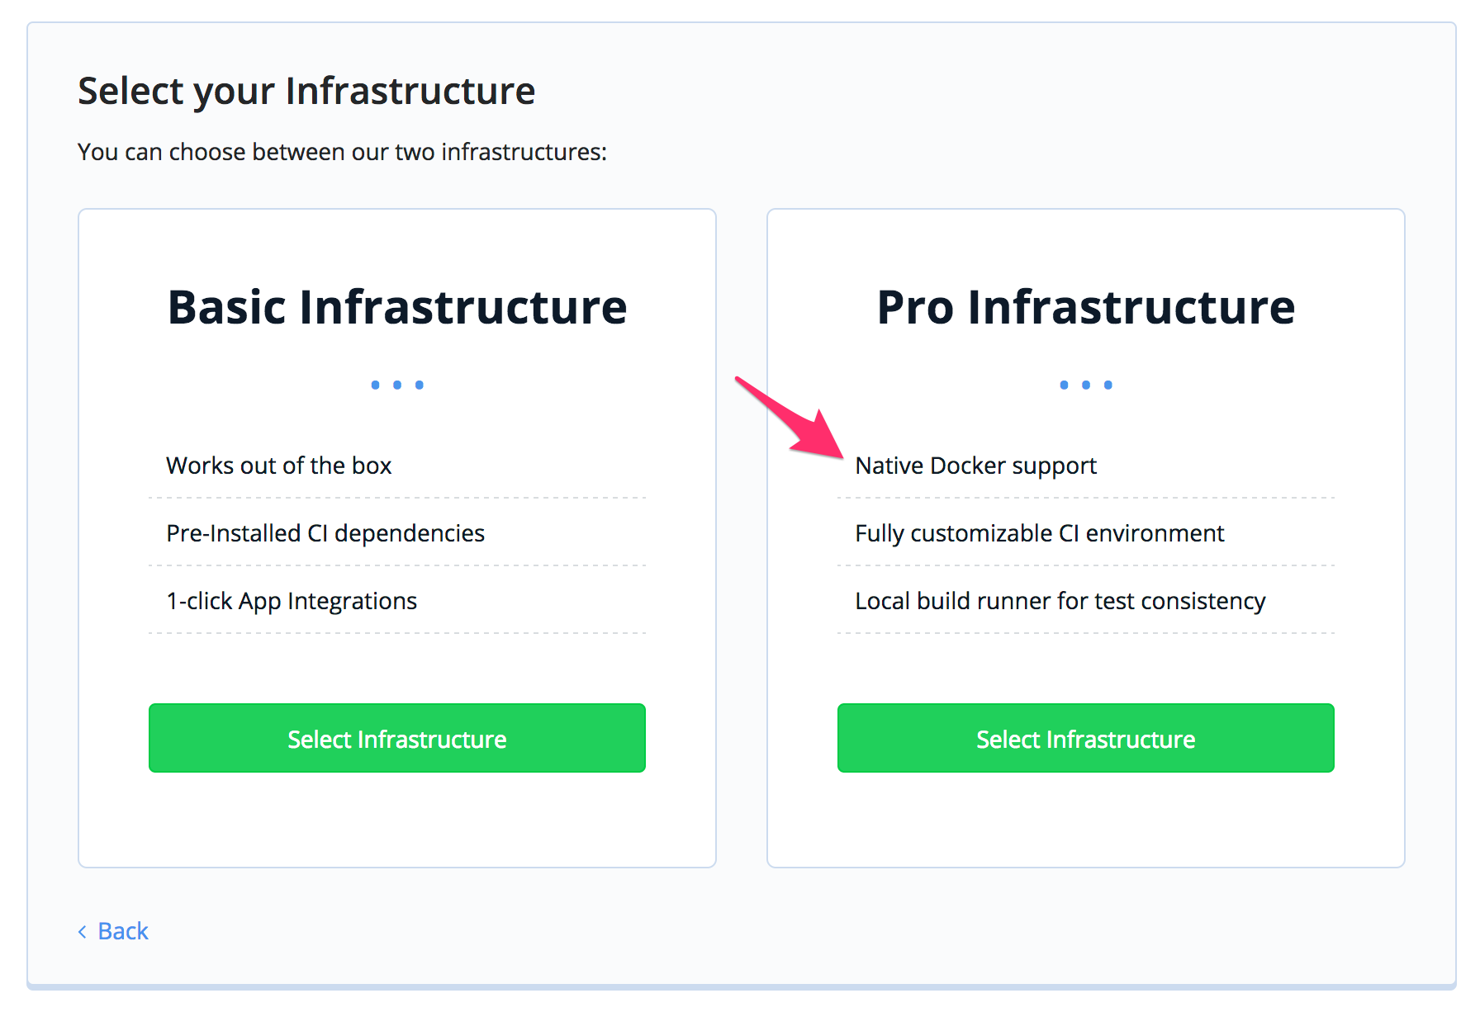This screenshot has width=1480, height=1012.
Task: Click Pre-Installed CI dependencies item
Action: point(325,533)
